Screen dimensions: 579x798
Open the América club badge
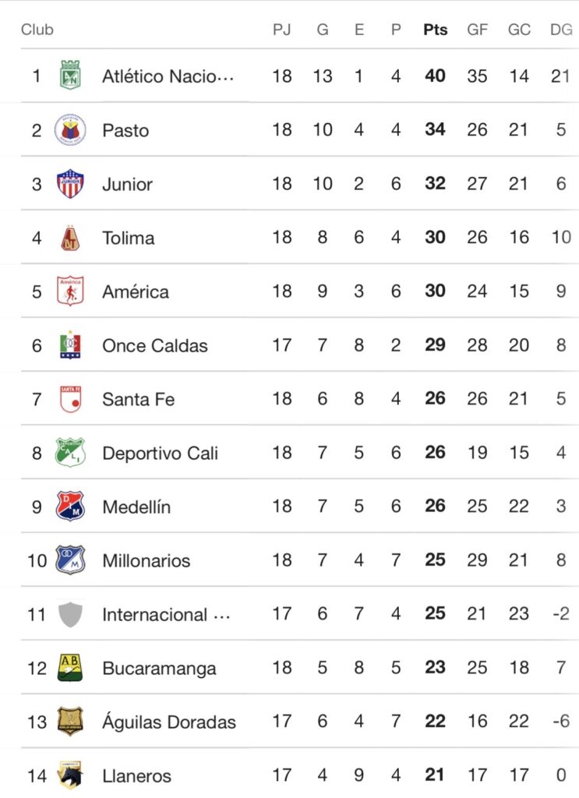(70, 291)
